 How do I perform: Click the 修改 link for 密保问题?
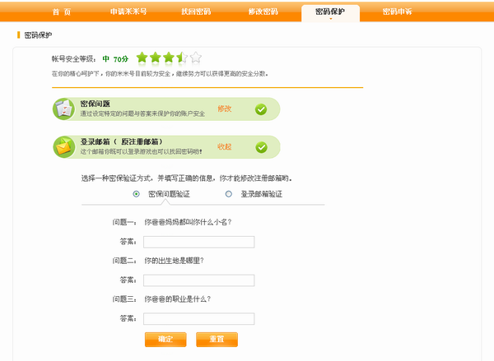pyautogui.click(x=224, y=109)
